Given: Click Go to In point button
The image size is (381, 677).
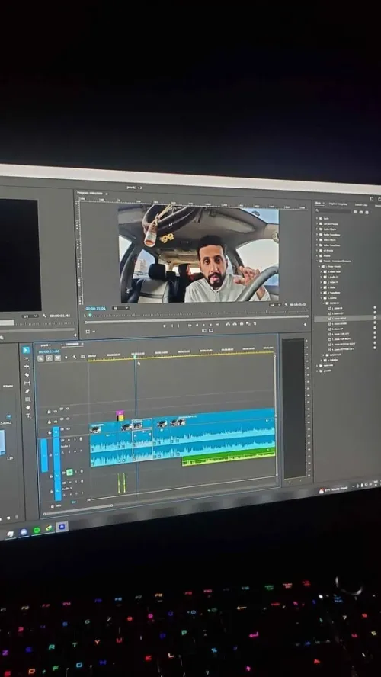Looking at the screenshot, I should click(x=190, y=325).
